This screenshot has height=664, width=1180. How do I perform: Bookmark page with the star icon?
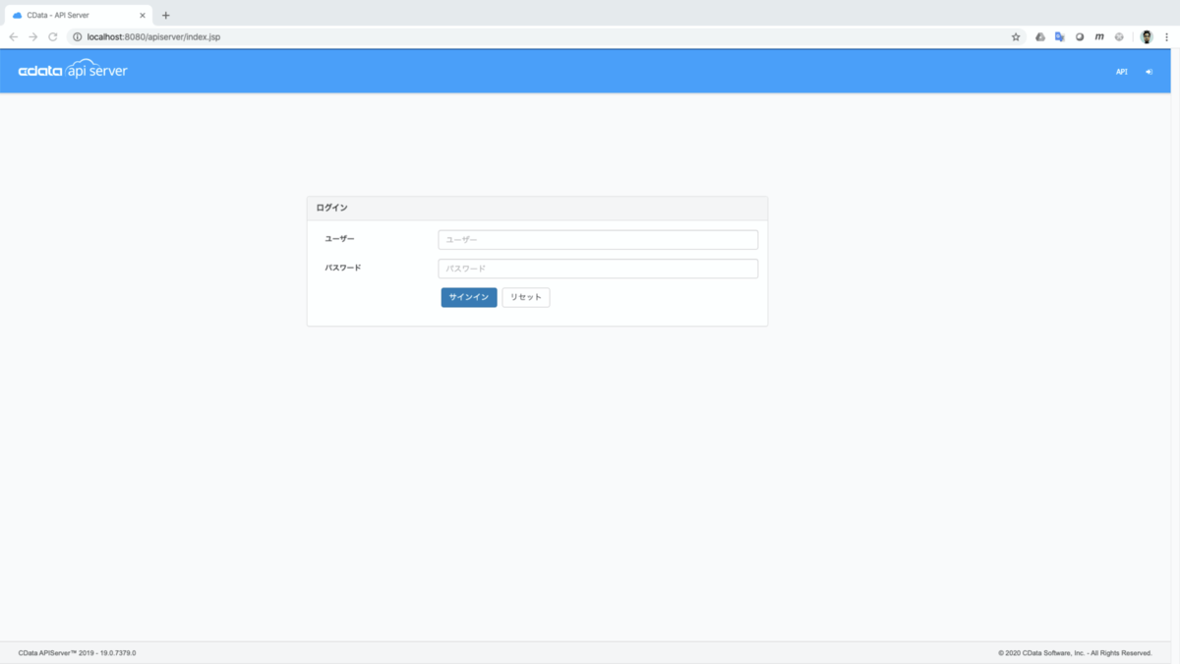[1016, 37]
